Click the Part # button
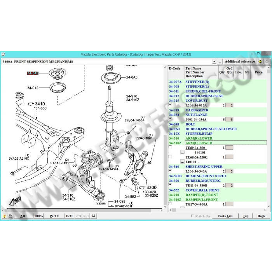This screenshot has height=272, width=272. point(54,216)
